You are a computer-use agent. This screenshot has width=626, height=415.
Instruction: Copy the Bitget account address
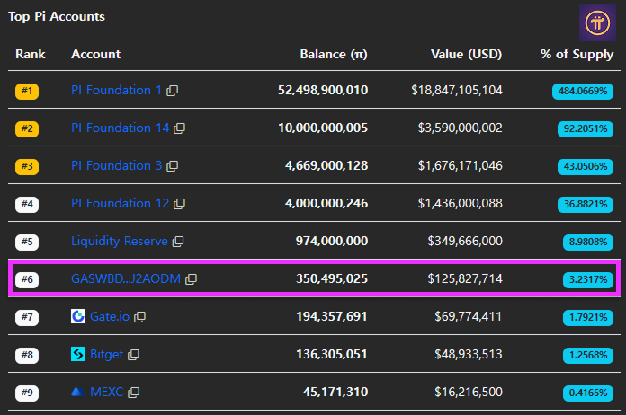tap(133, 355)
